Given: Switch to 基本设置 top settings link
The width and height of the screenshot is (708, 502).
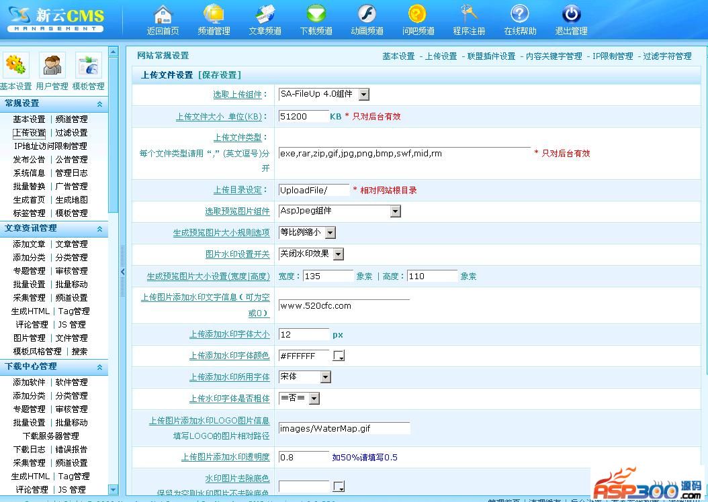Looking at the screenshot, I should pos(399,56).
